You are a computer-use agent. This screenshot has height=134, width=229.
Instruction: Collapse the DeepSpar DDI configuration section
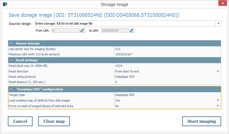[11, 89]
